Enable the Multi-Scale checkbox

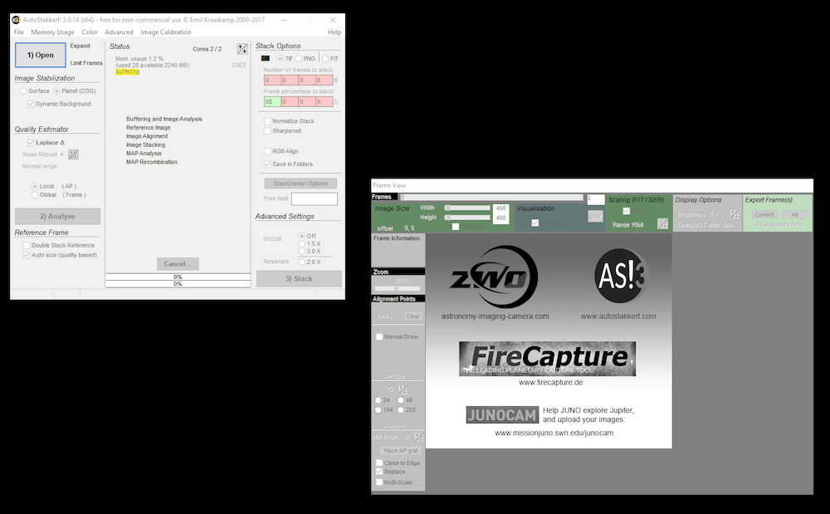pos(379,482)
